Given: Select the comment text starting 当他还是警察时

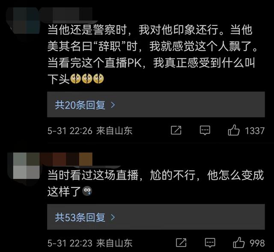Looking at the screenshot, I should tap(152, 54).
